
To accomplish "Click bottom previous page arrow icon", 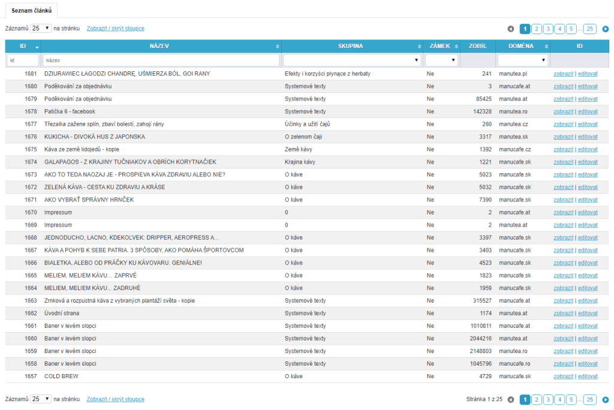I will pos(511,399).
